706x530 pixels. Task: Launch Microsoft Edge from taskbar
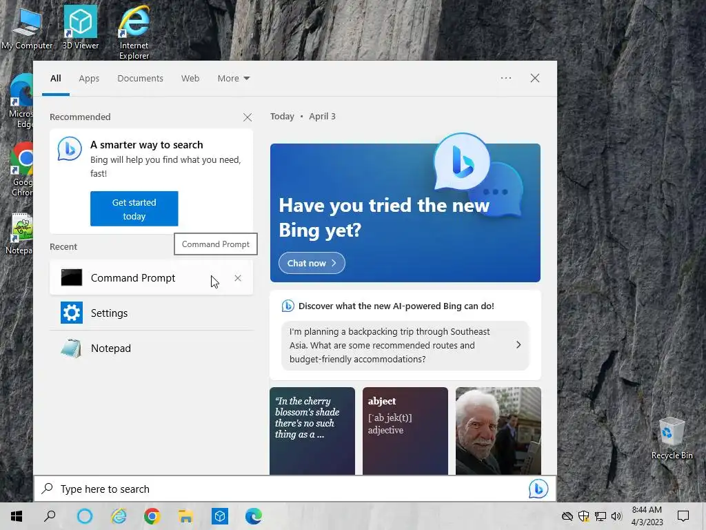[x=254, y=516]
